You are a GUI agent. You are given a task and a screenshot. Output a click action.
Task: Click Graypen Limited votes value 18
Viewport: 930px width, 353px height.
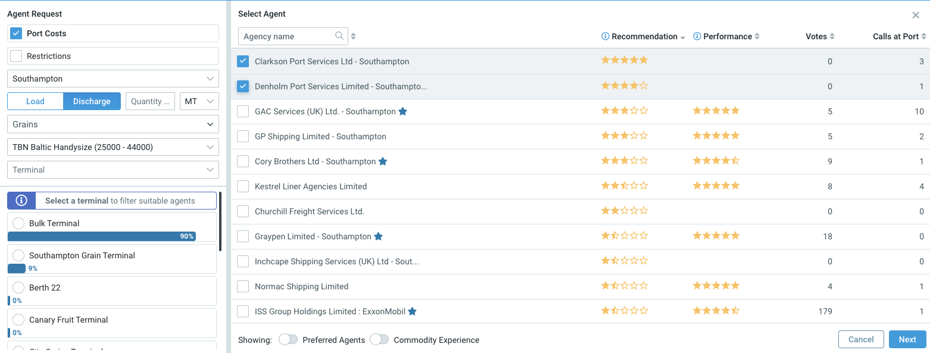(828, 236)
